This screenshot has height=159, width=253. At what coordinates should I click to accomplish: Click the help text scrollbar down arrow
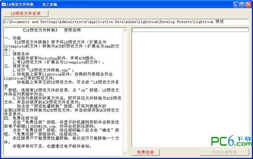click(x=124, y=153)
